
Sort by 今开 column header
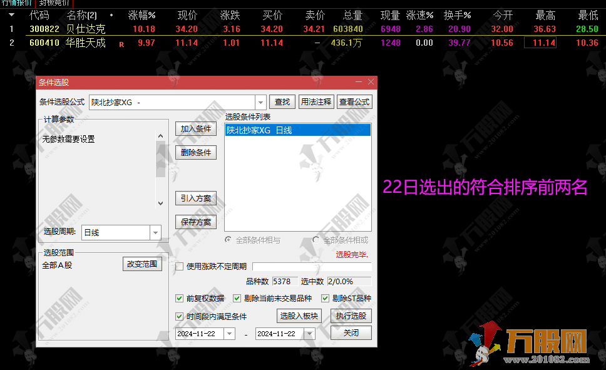503,16
